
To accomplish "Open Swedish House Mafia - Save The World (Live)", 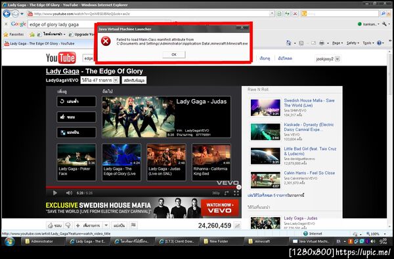I will click(x=309, y=103).
